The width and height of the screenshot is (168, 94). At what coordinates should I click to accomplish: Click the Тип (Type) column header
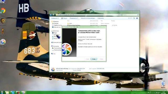pyautogui.click(x=102, y=21)
